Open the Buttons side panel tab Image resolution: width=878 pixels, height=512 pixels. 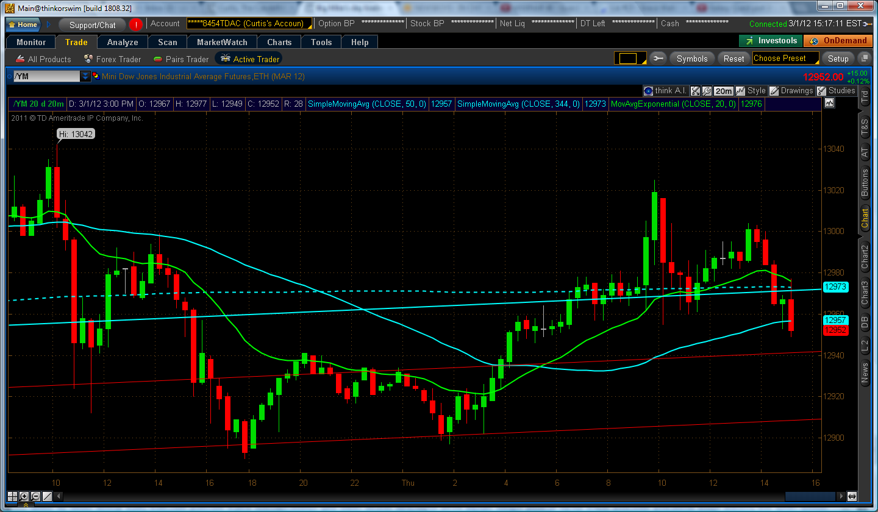click(x=865, y=183)
